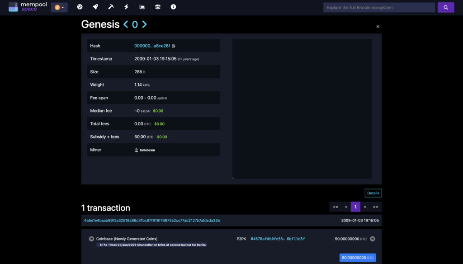Open the block hash 000000...a8ce26f link

coord(152,46)
